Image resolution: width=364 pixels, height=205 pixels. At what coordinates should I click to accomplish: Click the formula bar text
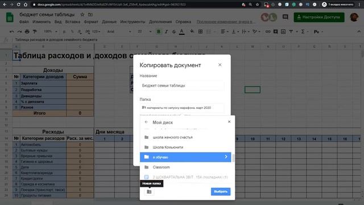tap(56, 39)
